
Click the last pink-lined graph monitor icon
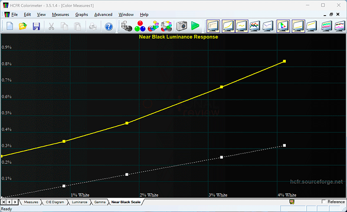[x=340, y=26]
